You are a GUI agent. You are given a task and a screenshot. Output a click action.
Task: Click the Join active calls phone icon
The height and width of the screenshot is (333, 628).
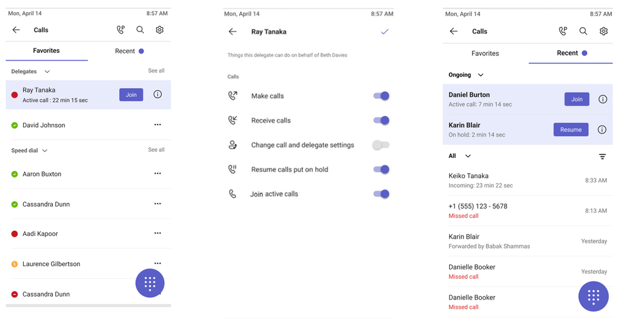[x=233, y=194]
